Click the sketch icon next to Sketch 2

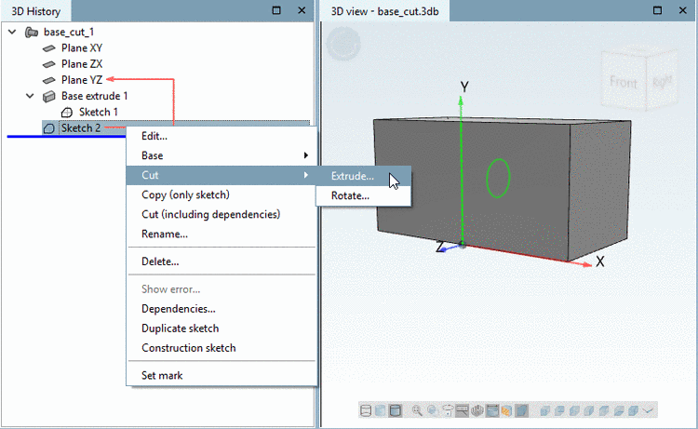pyautogui.click(x=49, y=128)
